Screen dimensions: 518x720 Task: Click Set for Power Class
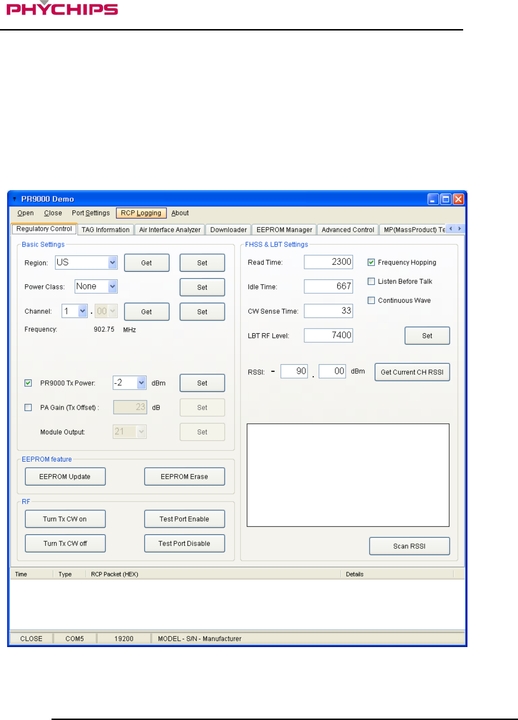click(x=202, y=287)
